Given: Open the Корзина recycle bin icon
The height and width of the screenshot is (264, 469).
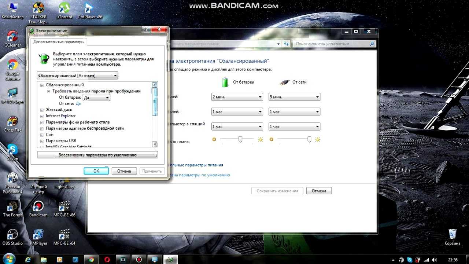Looking at the screenshot, I should (452, 237).
